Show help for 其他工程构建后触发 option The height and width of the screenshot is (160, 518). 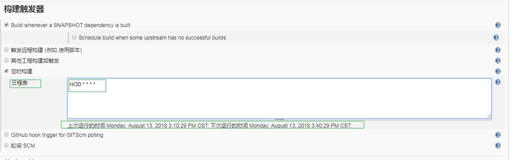pos(498,60)
